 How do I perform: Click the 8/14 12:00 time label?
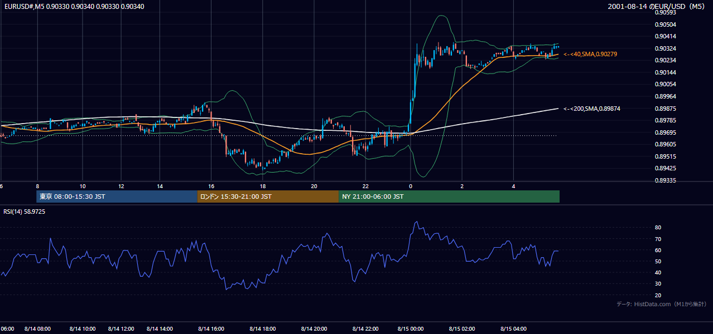tap(121, 329)
